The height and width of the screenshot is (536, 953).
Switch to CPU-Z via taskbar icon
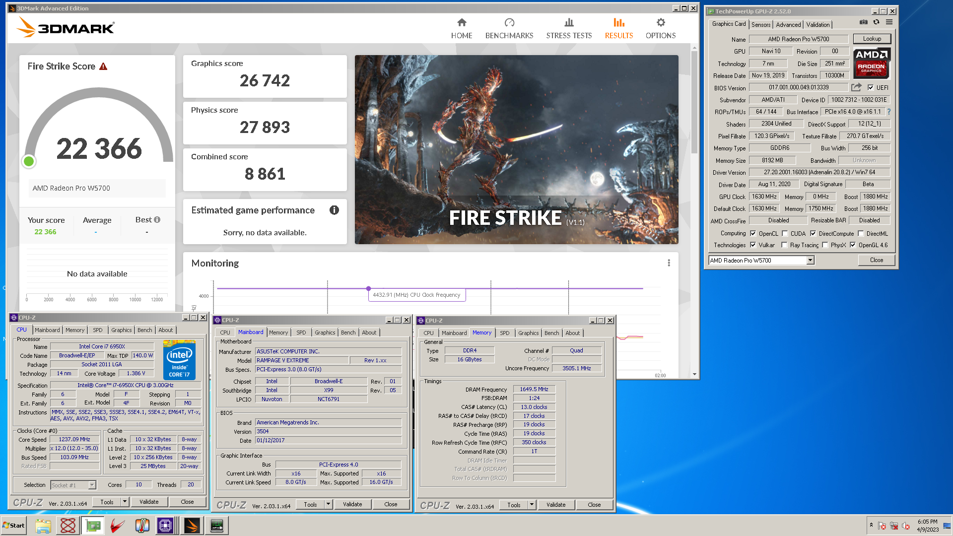[166, 526]
